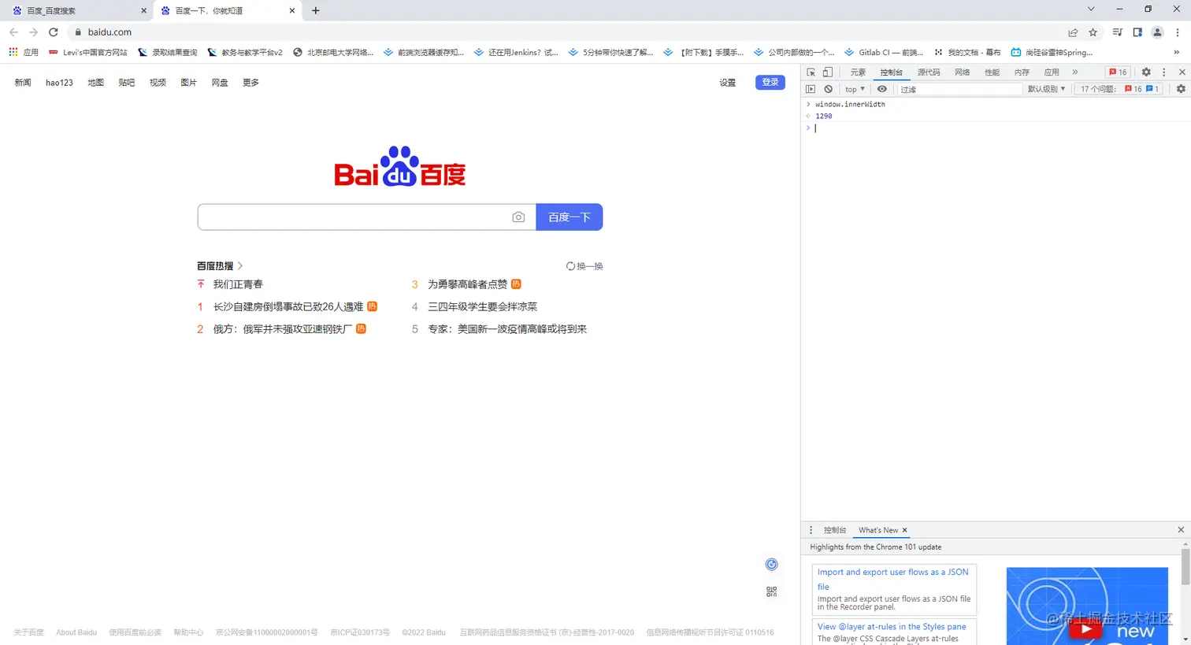This screenshot has width=1191, height=645.
Task: Bookmark this page with the star icon
Action: coord(1093,32)
